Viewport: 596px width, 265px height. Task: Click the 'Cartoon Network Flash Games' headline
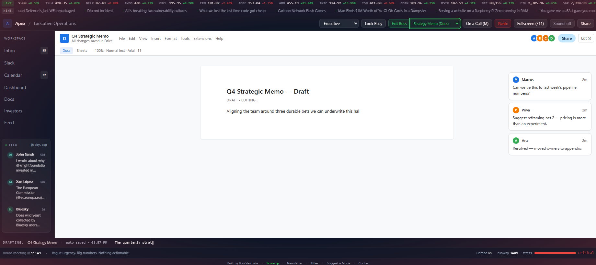click(302, 11)
